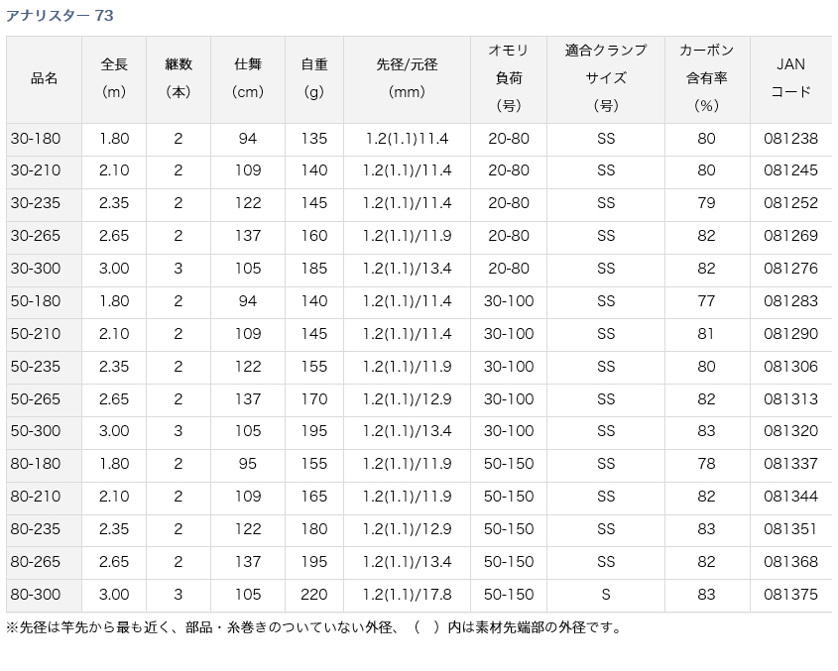The image size is (838, 671).
Task: Click the アナリスター 73 title
Action: (x=60, y=16)
